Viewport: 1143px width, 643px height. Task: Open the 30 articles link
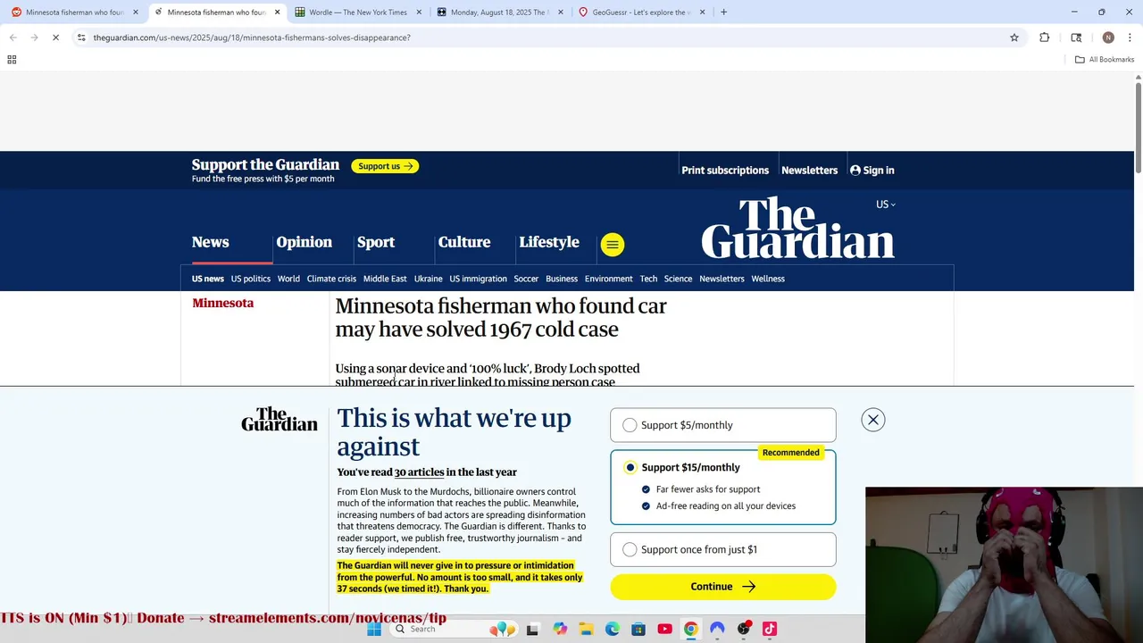point(419,472)
